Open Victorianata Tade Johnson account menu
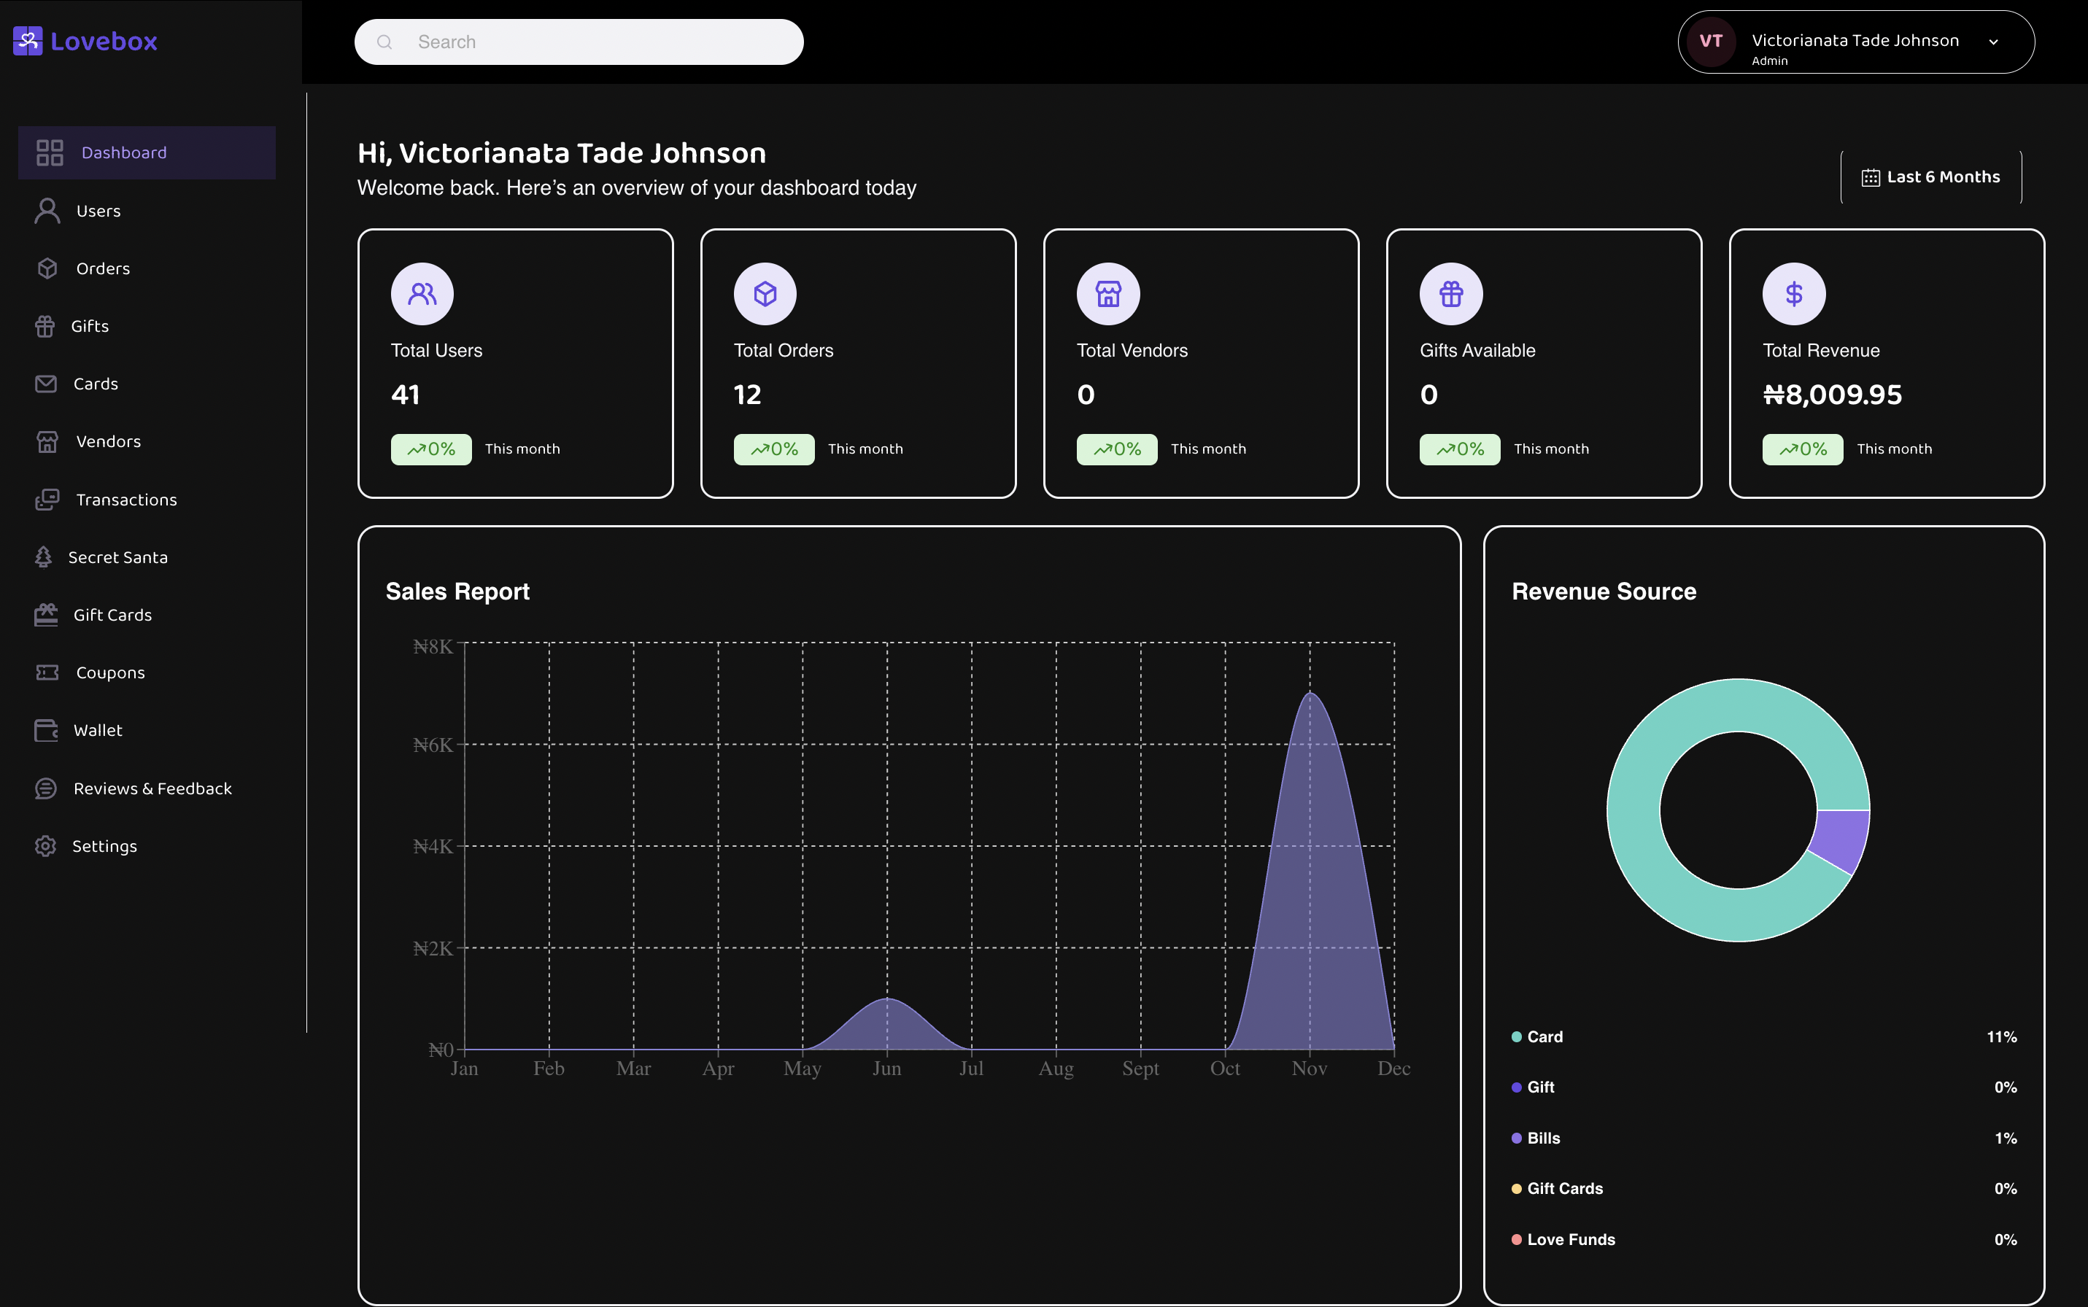Screen dimensions: 2088x1307 click(x=1855, y=42)
